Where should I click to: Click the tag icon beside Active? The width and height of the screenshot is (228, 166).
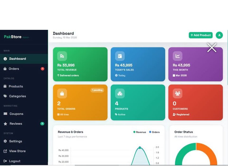click(x=116, y=114)
